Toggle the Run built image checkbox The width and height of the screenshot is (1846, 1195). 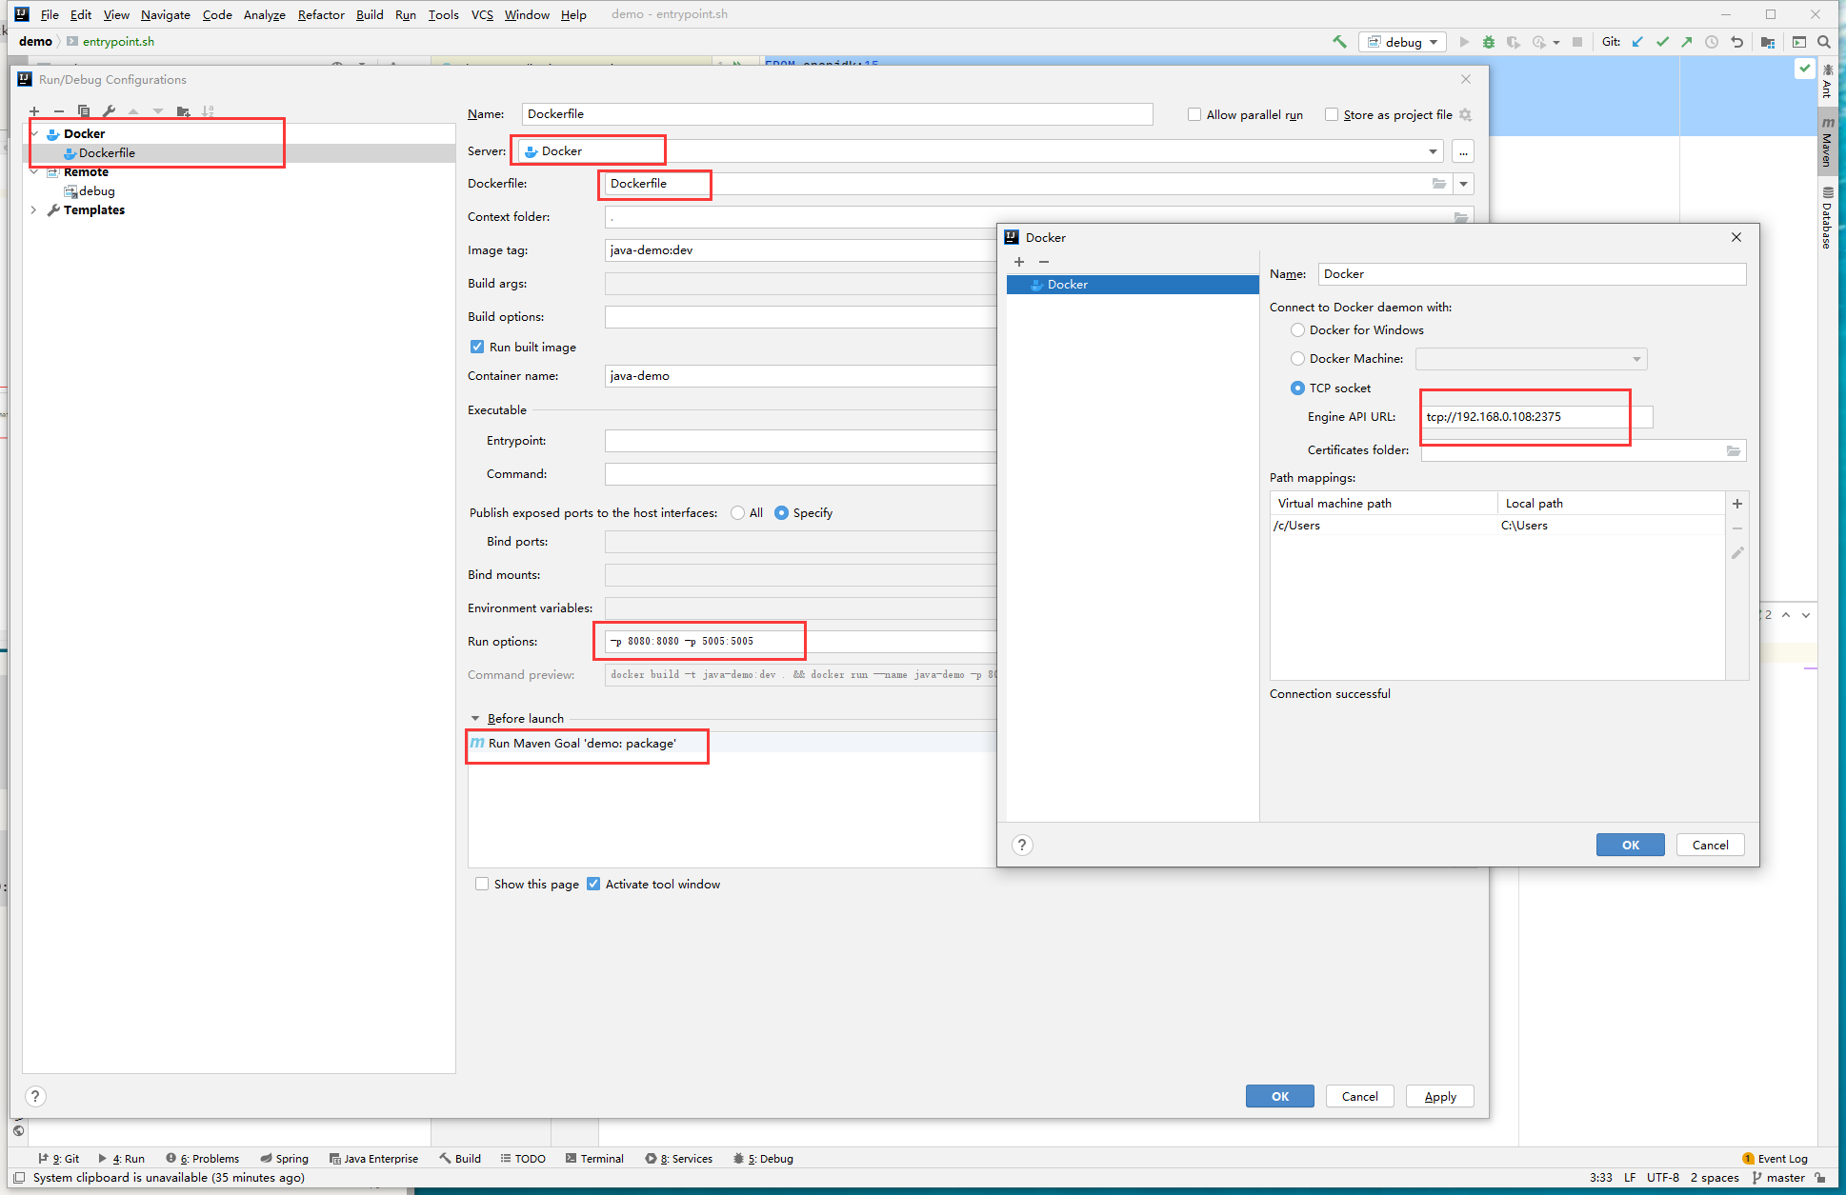click(477, 348)
